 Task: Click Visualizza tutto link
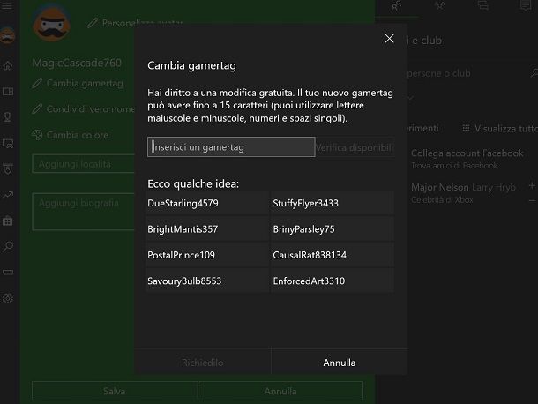(500, 129)
